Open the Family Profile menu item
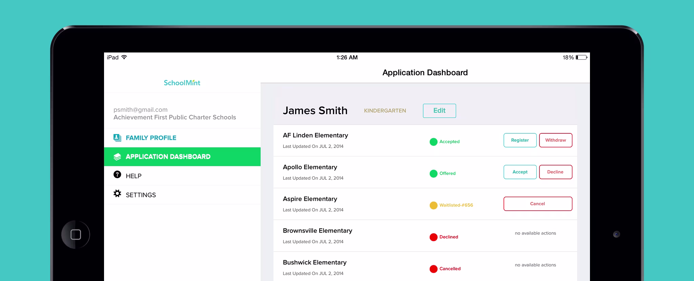Viewport: 694px width, 281px height. (x=182, y=138)
